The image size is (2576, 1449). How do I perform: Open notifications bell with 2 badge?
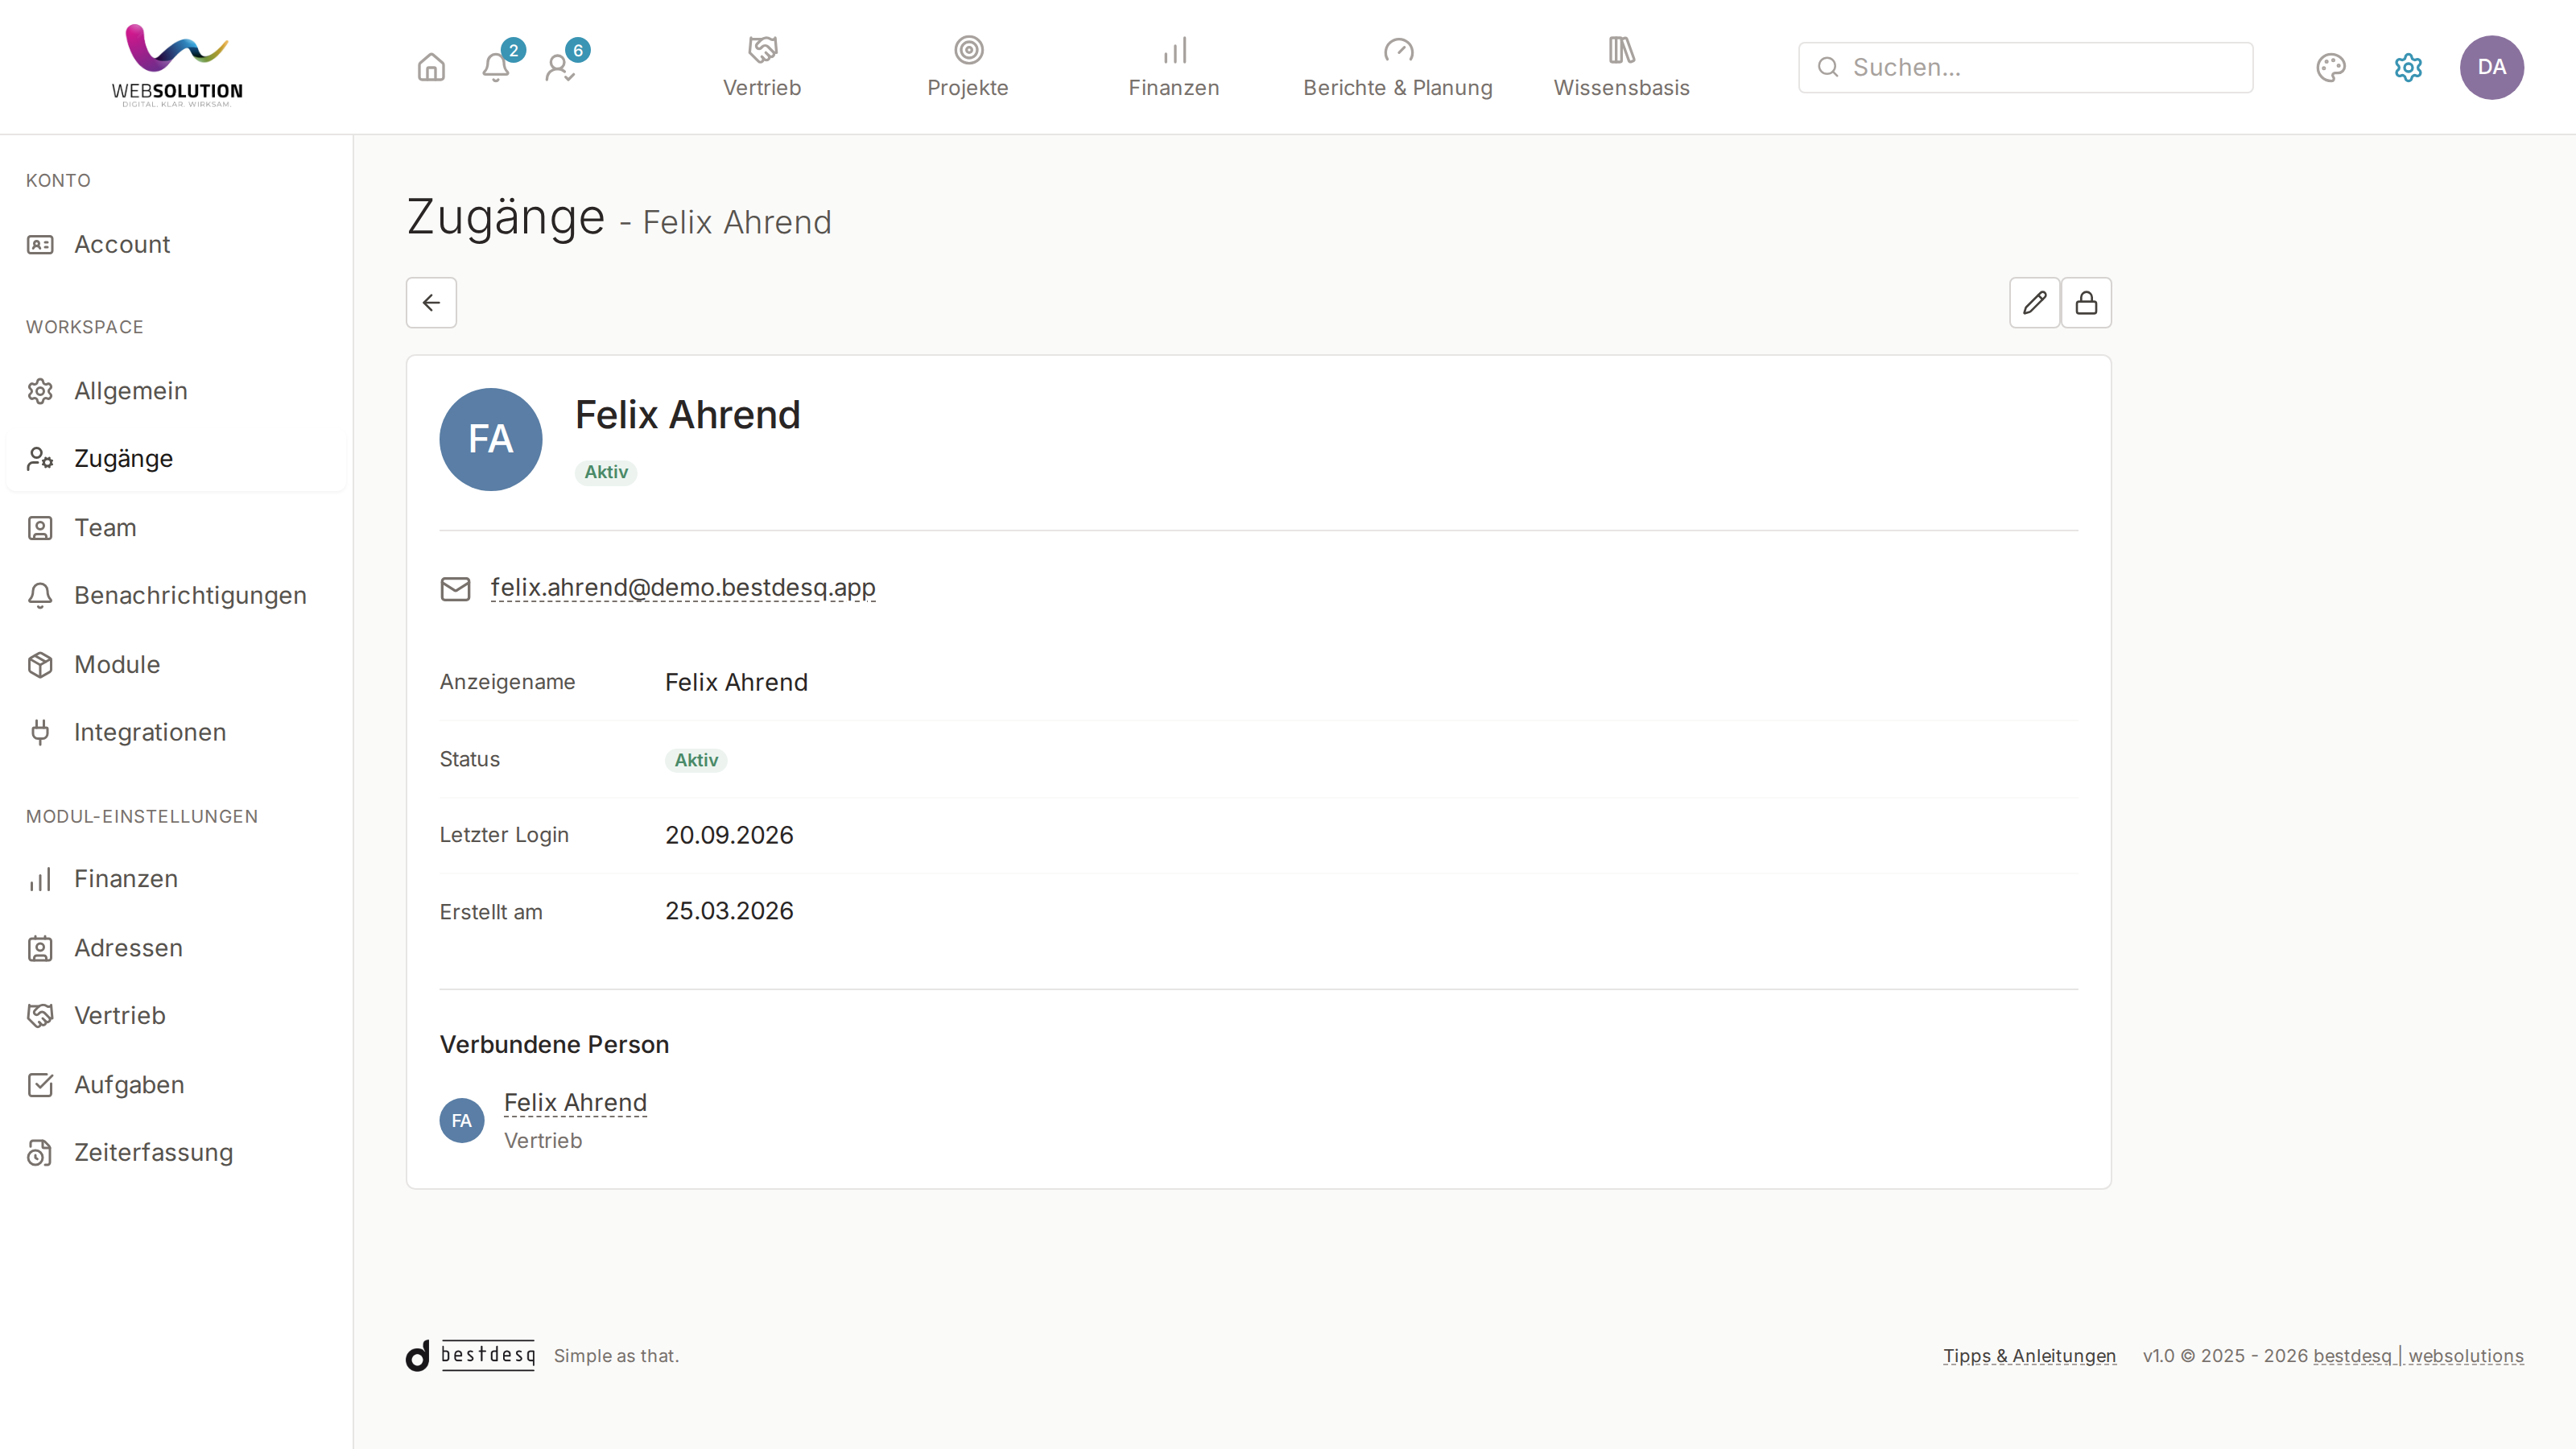pos(496,67)
